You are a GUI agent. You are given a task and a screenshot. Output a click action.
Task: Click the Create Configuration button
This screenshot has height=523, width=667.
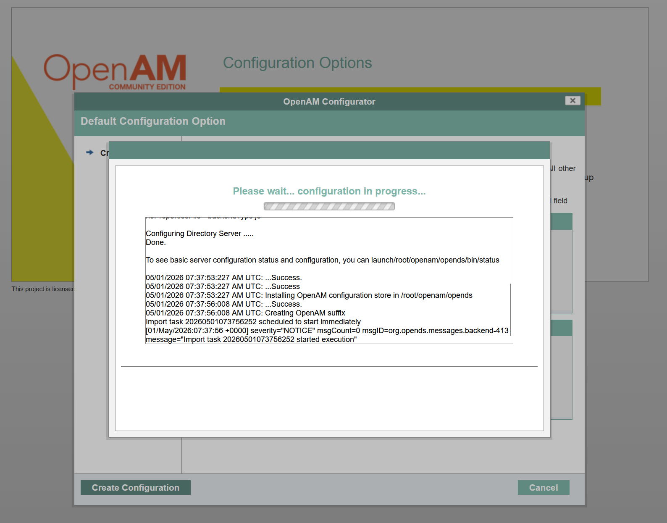coord(135,487)
